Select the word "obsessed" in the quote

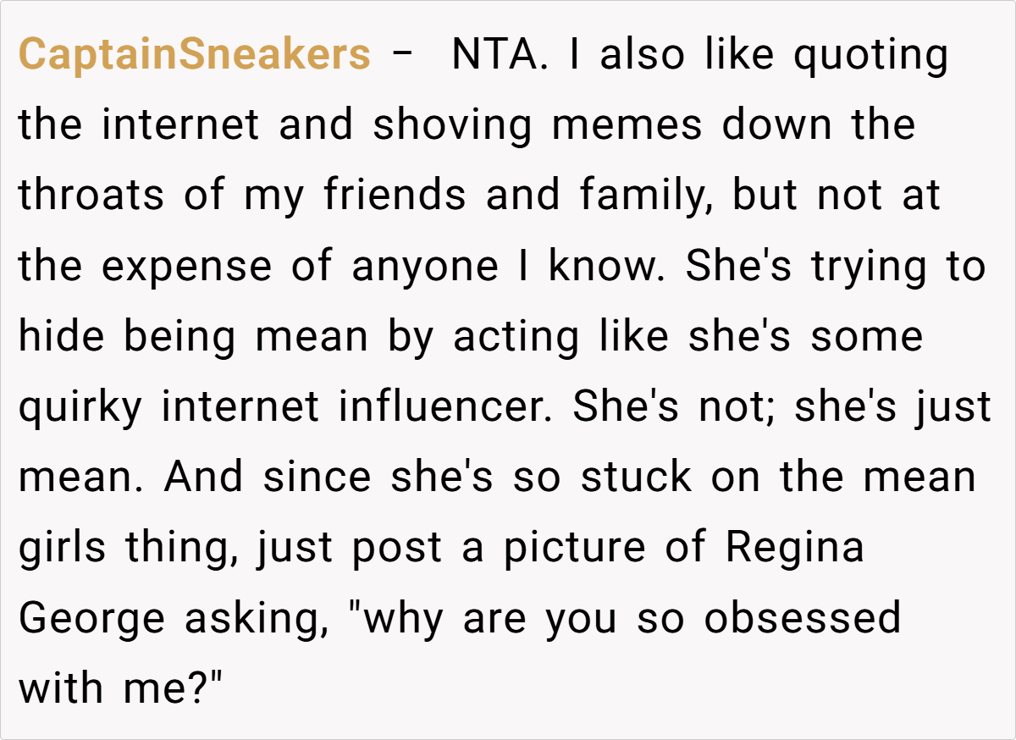click(x=803, y=617)
